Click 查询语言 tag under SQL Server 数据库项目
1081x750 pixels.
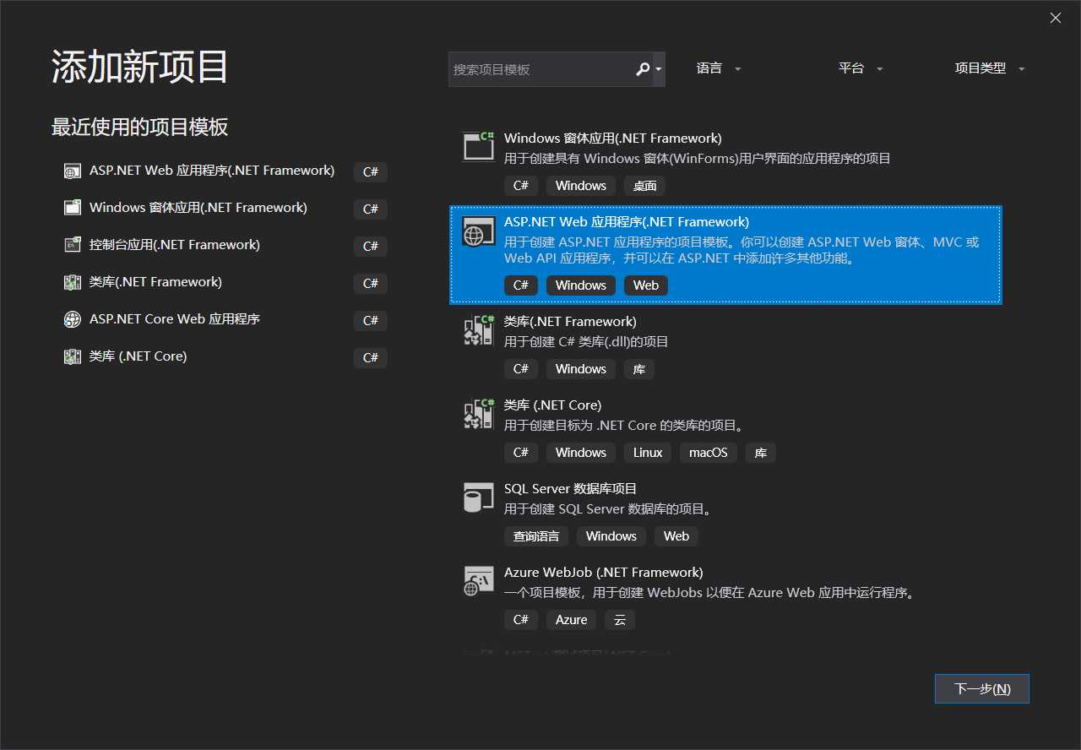click(x=536, y=536)
